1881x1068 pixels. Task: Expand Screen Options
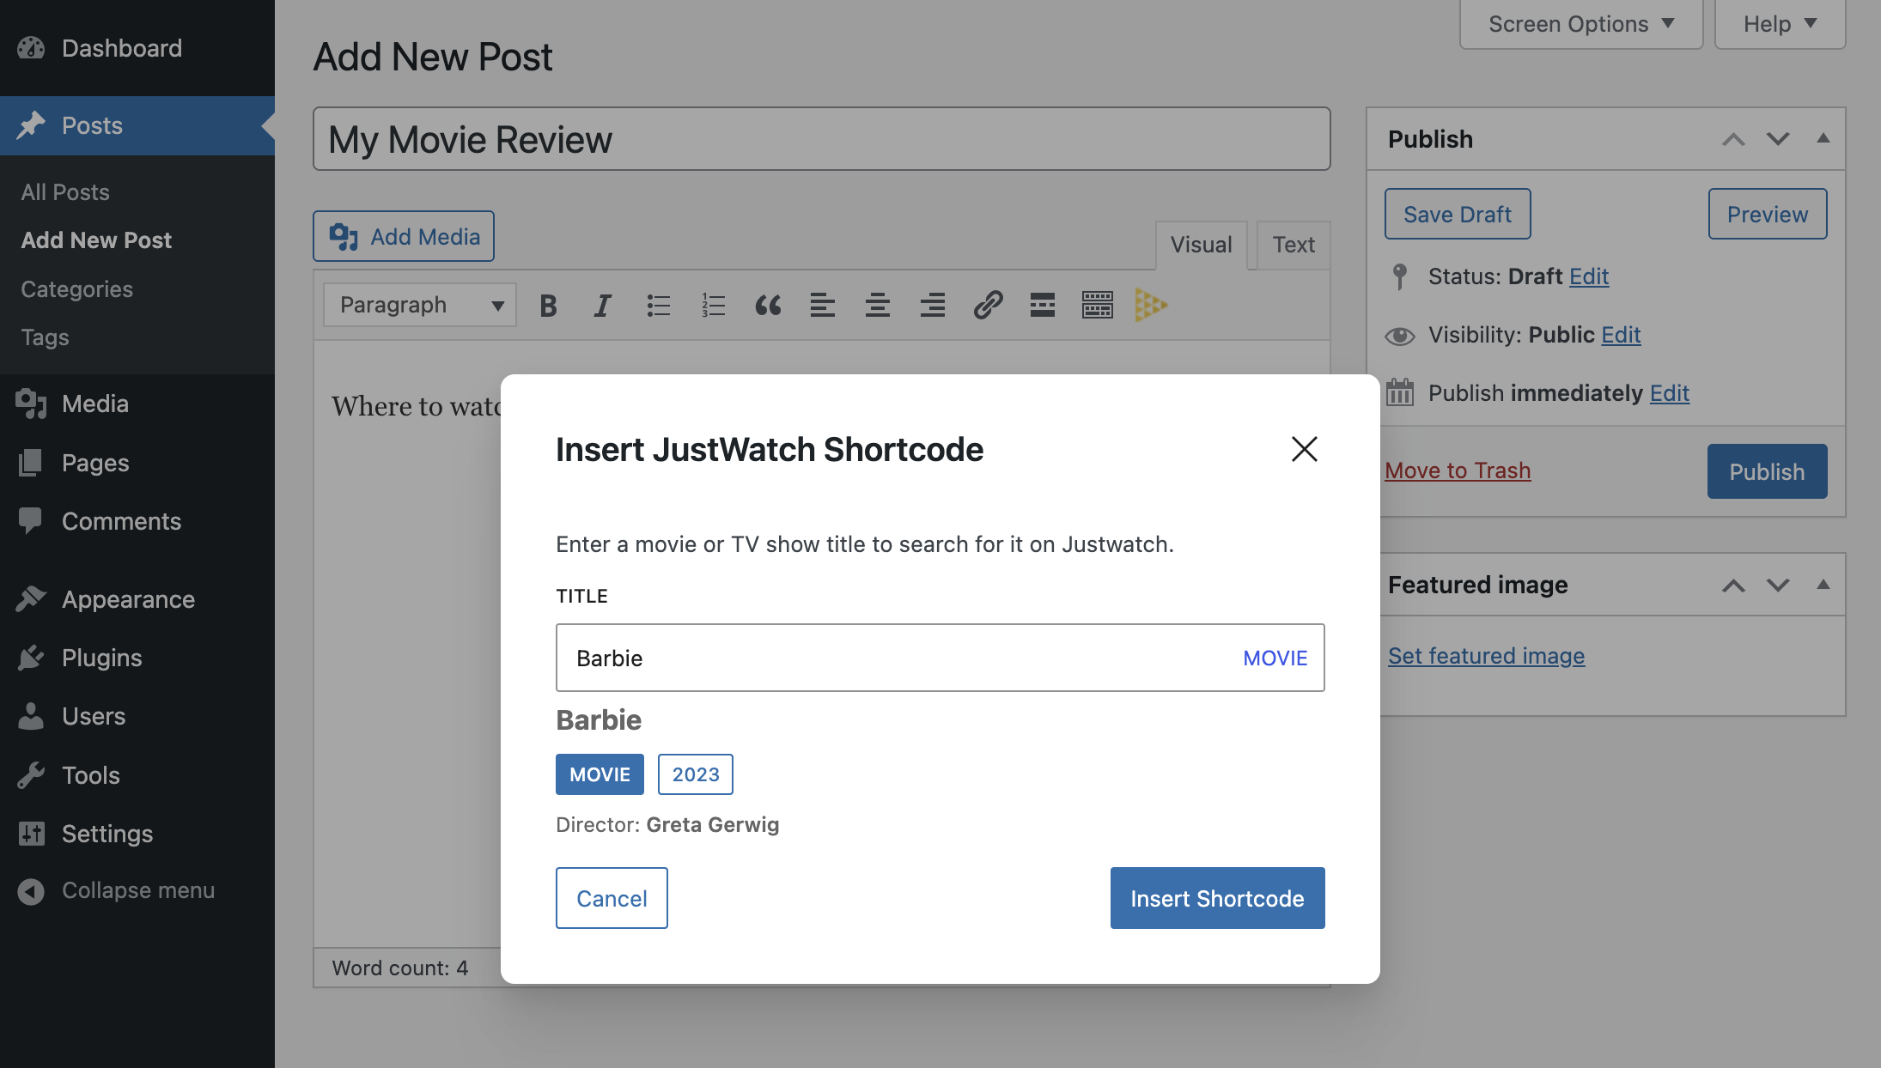tap(1580, 23)
